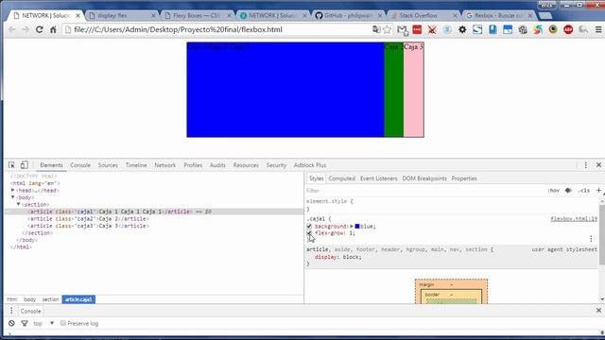
Task: Toggle DevTools device mode icon
Action: (24, 165)
